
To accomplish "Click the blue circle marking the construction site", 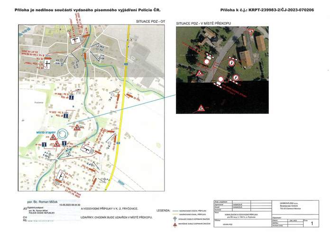I will 64,134.
